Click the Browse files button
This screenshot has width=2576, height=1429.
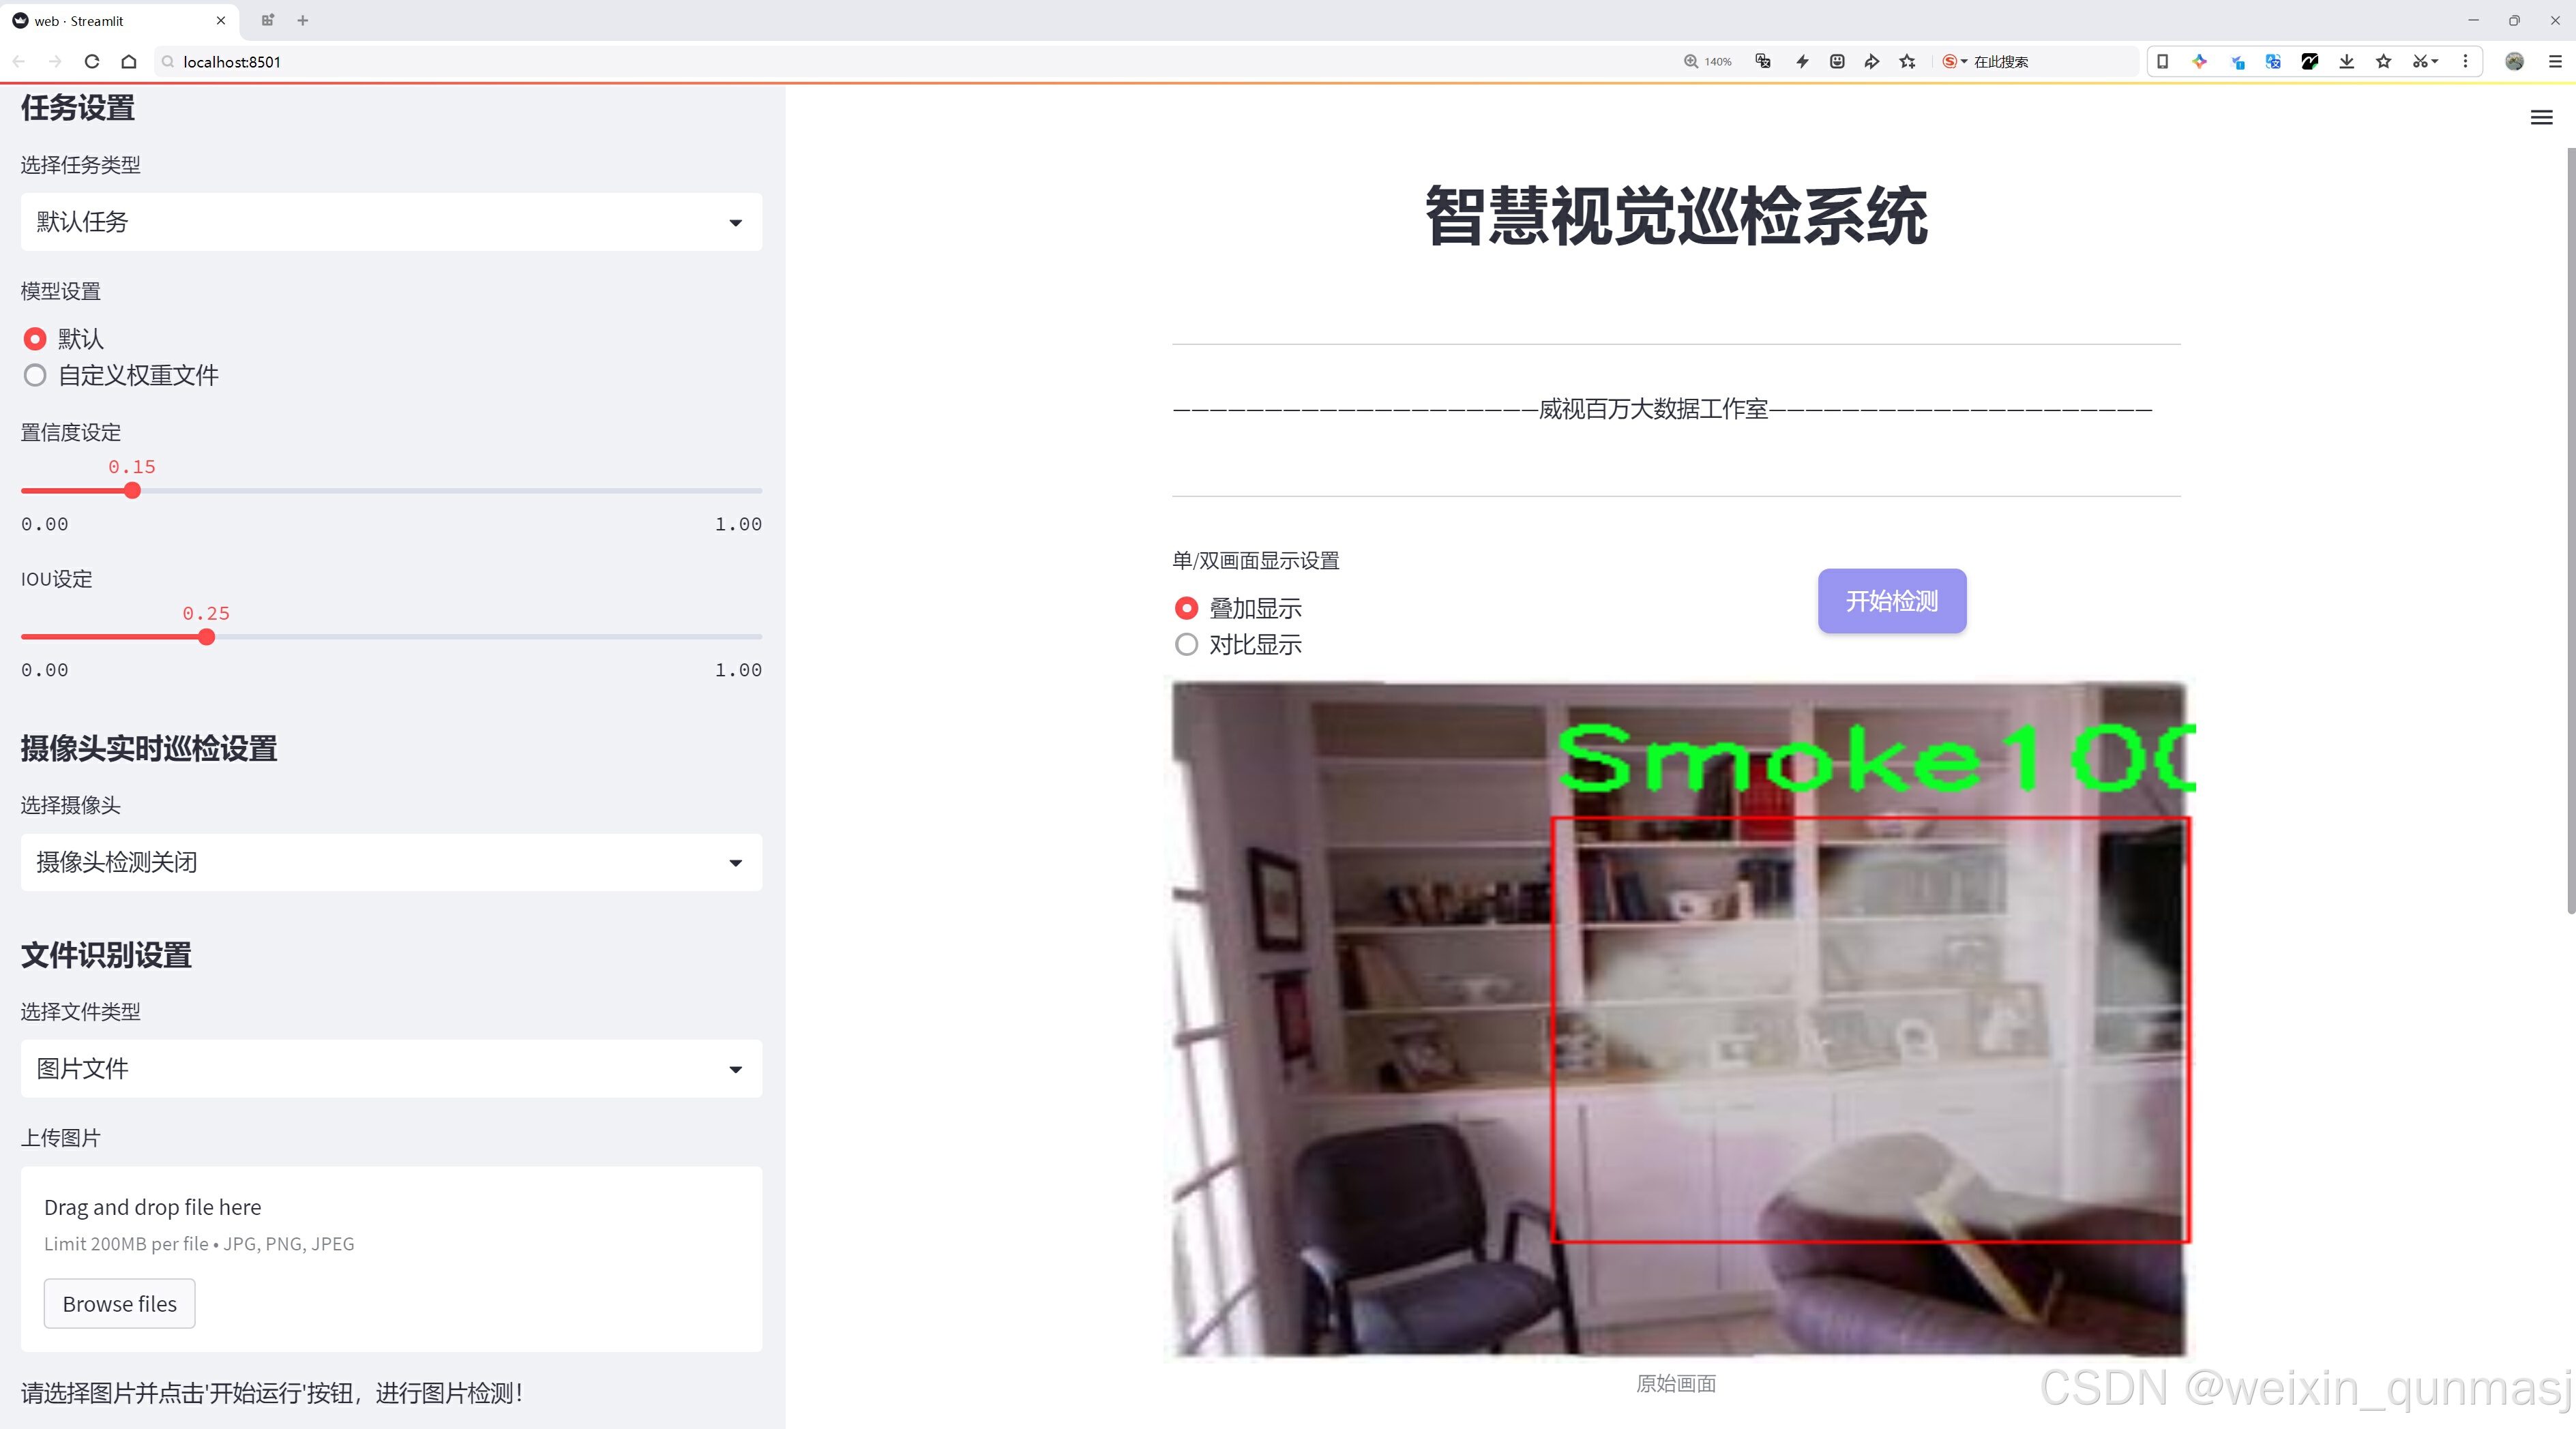click(x=119, y=1304)
